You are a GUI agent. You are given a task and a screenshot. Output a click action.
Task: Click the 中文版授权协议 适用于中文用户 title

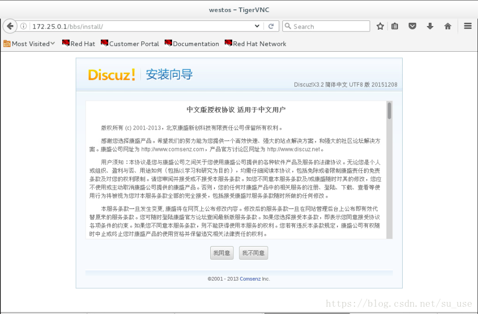236,110
